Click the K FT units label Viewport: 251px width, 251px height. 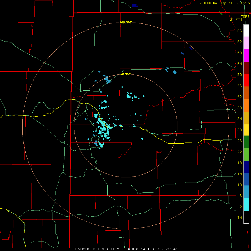point(236,19)
